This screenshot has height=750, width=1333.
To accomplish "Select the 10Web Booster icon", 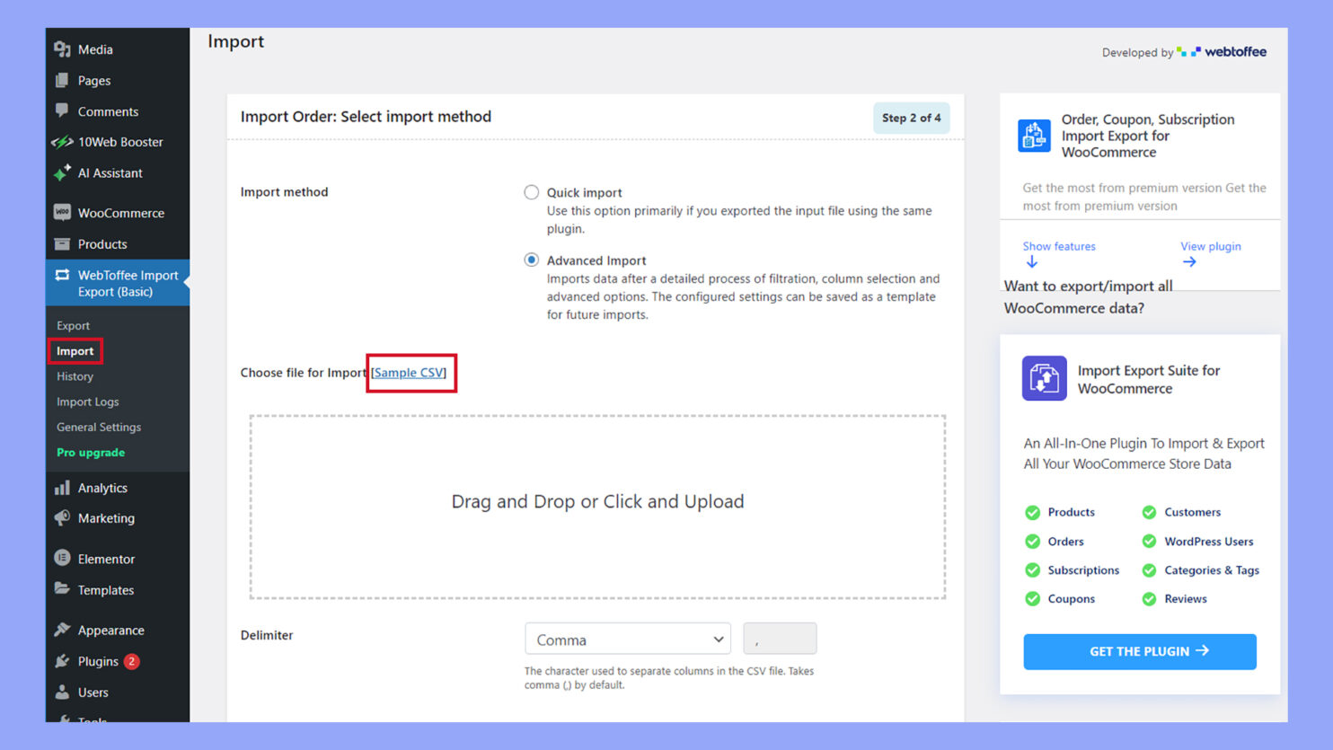I will (x=62, y=142).
